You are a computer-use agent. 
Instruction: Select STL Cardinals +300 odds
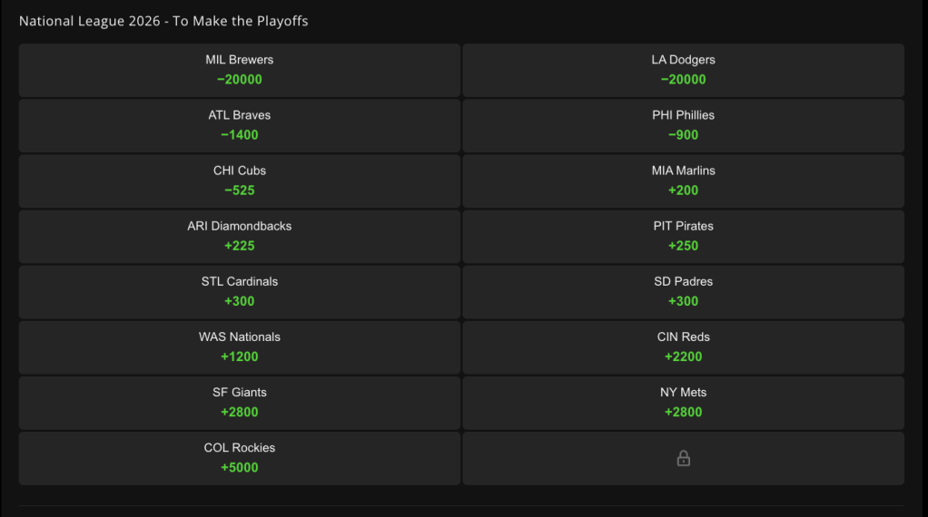[239, 292]
